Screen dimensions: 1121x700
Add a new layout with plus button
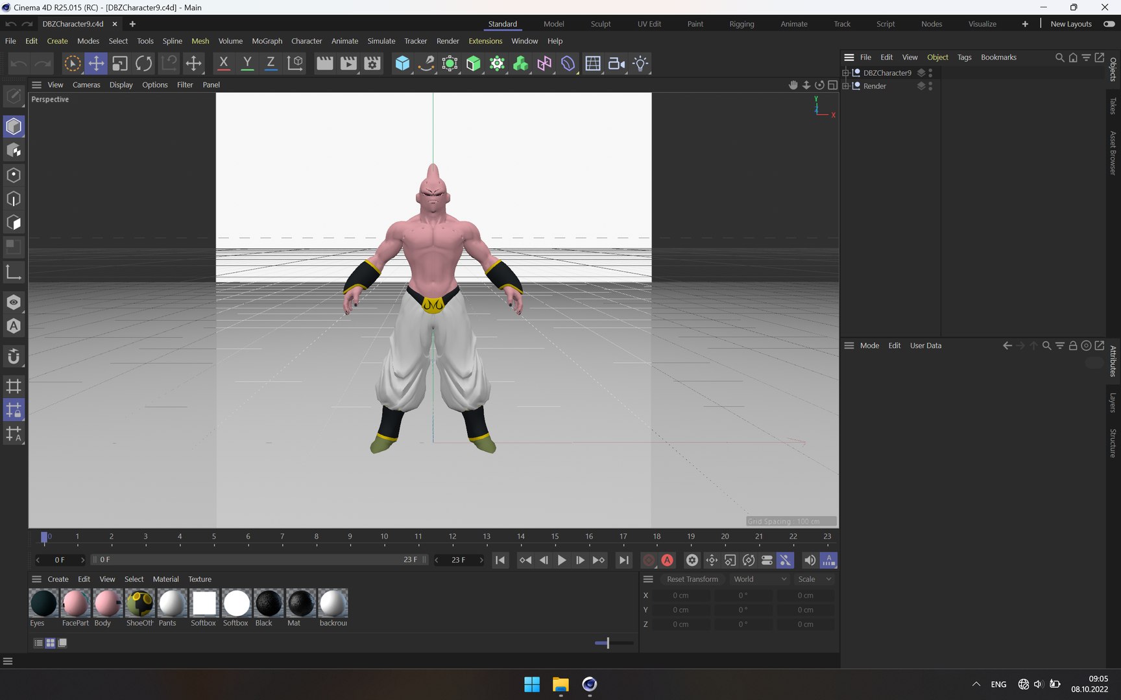pyautogui.click(x=1025, y=24)
